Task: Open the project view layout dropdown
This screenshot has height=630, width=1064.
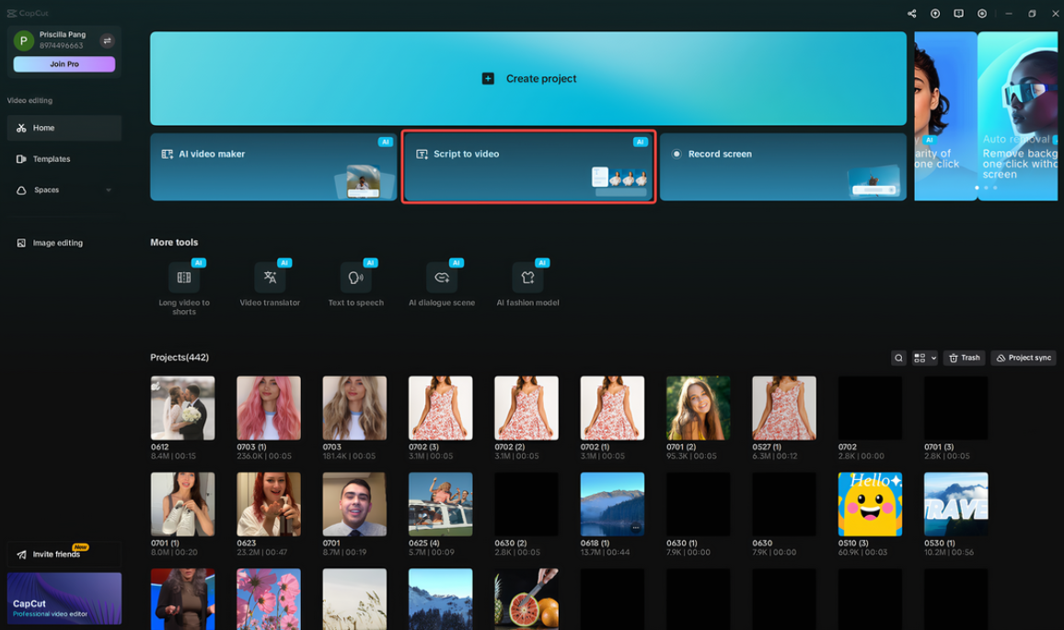Action: (x=923, y=358)
